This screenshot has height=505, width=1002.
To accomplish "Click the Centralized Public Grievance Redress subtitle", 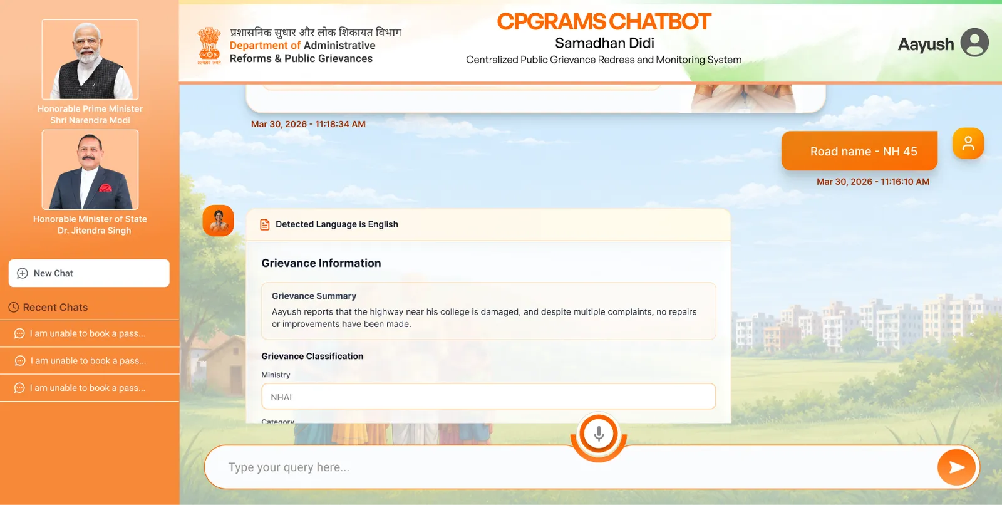I will click(604, 60).
